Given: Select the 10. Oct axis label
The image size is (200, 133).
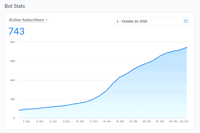Looking at the screenshot, I should pyautogui.click(x=80, y=121).
